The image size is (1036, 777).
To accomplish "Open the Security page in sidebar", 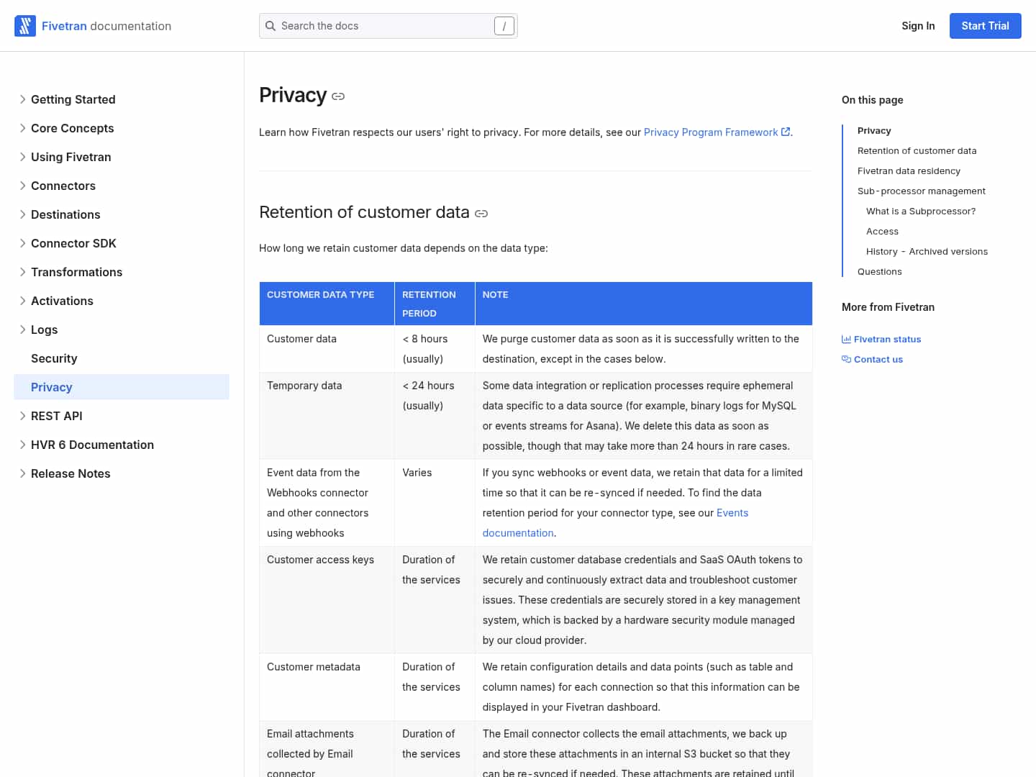I will [54, 358].
